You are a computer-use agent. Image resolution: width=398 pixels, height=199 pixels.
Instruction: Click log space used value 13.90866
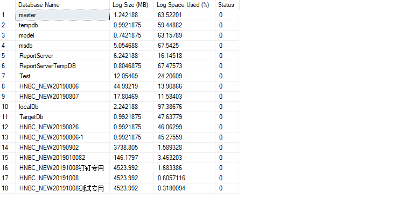[170, 86]
